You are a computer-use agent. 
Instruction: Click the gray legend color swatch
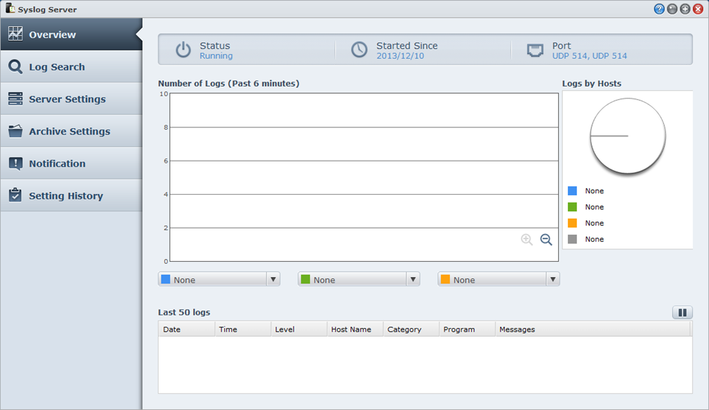[x=573, y=239]
